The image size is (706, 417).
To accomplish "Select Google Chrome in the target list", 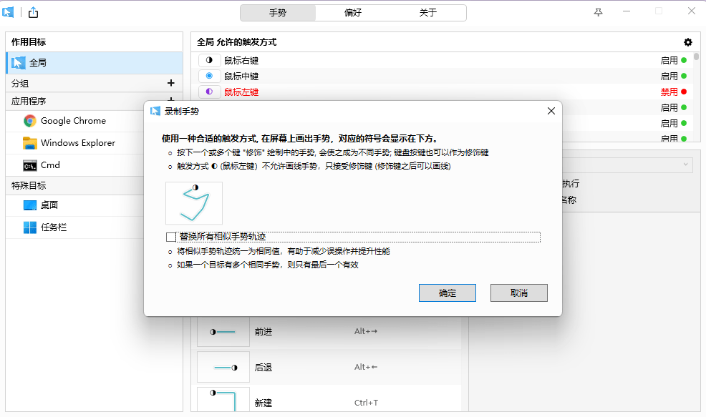I will pyautogui.click(x=72, y=121).
